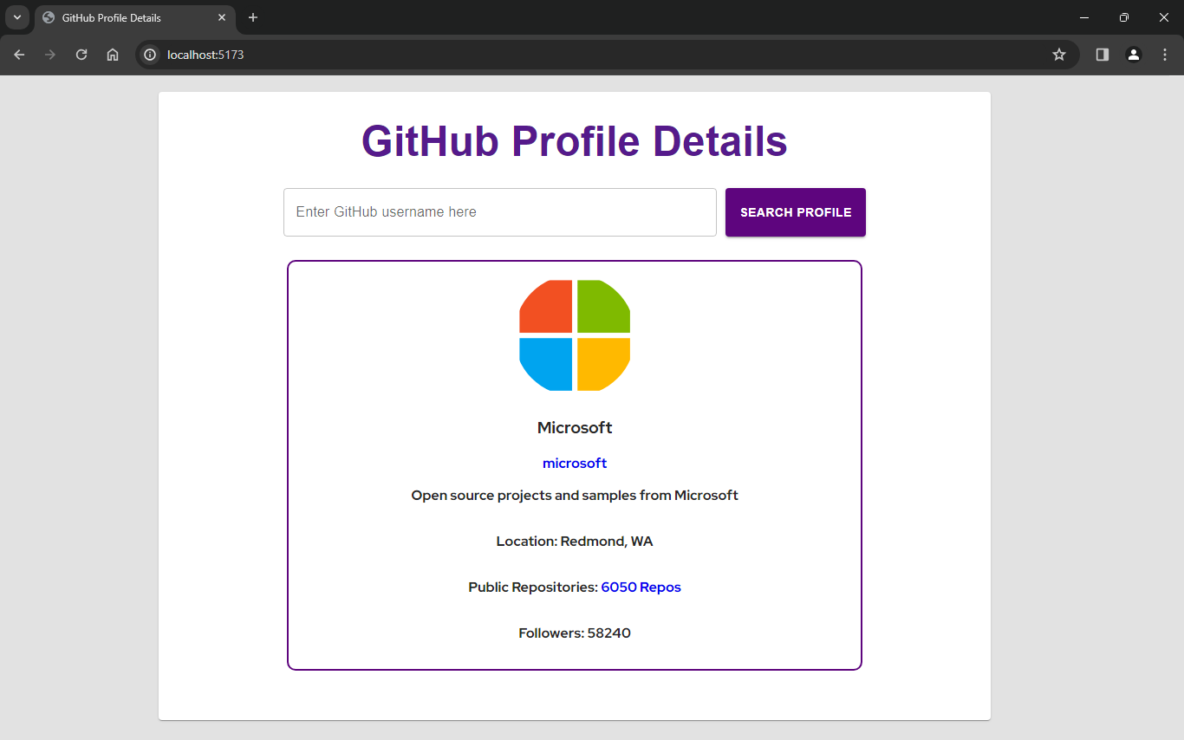This screenshot has height=740, width=1184.
Task: Click the browser forward arrow
Action: (50, 55)
